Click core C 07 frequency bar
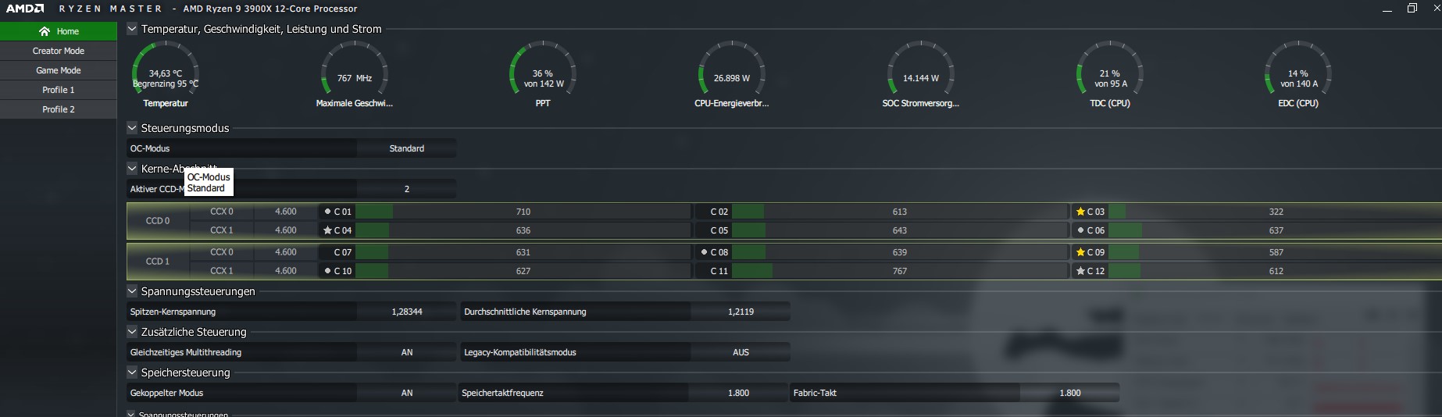The width and height of the screenshot is (1442, 417). pos(523,252)
